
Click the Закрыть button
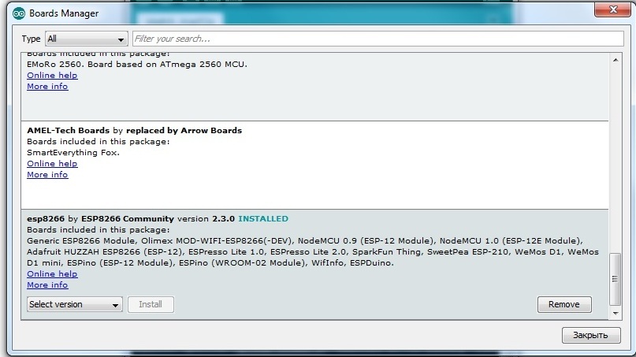(591, 335)
